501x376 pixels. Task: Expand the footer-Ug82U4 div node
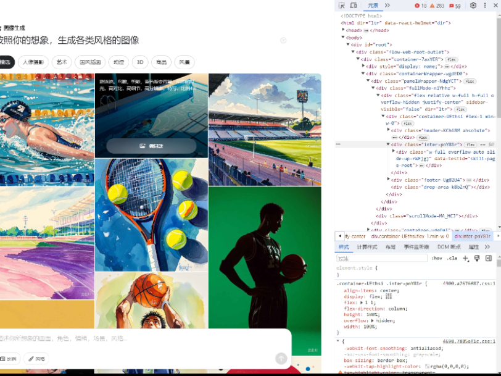[388, 180]
